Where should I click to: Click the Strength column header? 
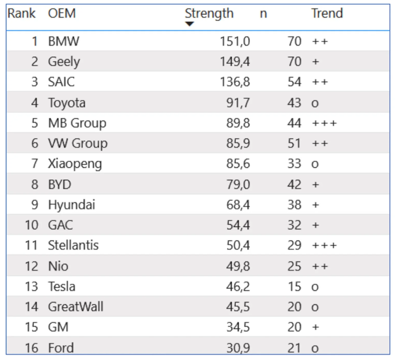click(209, 14)
